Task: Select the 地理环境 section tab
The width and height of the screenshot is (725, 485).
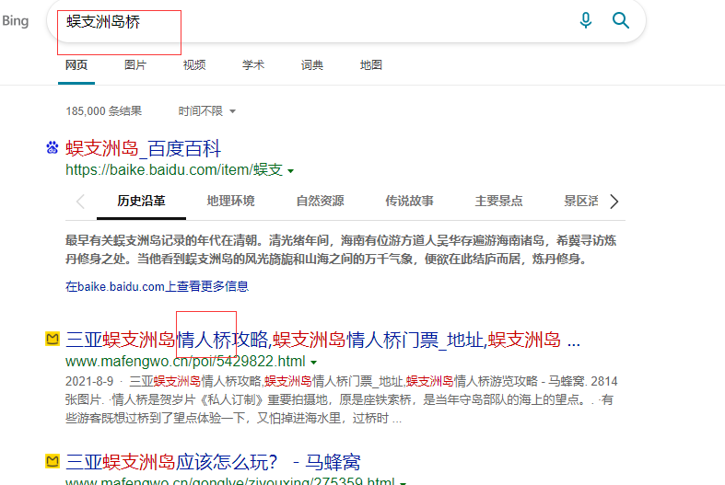Action: [x=230, y=201]
